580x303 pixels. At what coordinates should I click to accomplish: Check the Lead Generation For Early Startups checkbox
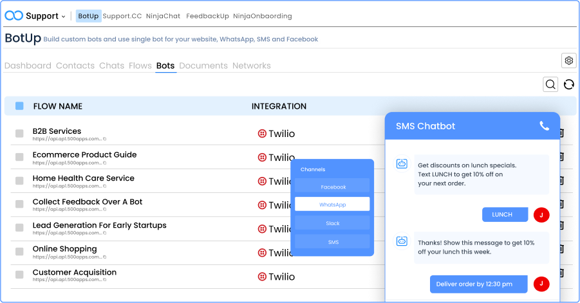tap(19, 228)
